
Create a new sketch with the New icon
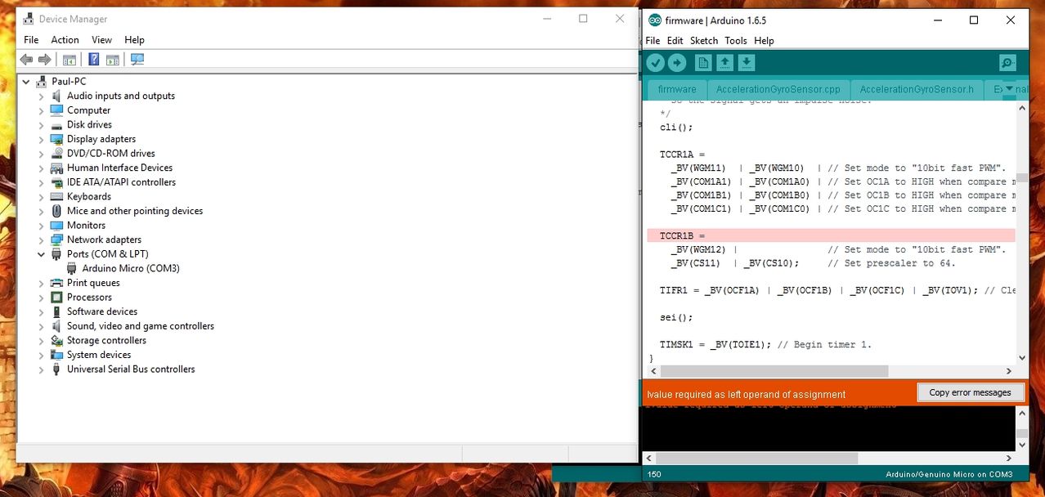703,63
